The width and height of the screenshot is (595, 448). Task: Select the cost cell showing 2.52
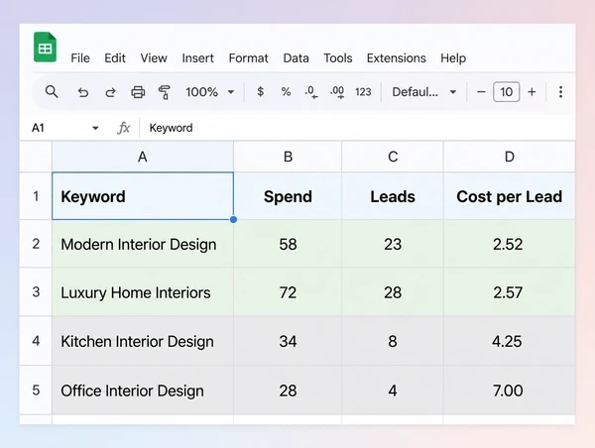click(x=510, y=244)
